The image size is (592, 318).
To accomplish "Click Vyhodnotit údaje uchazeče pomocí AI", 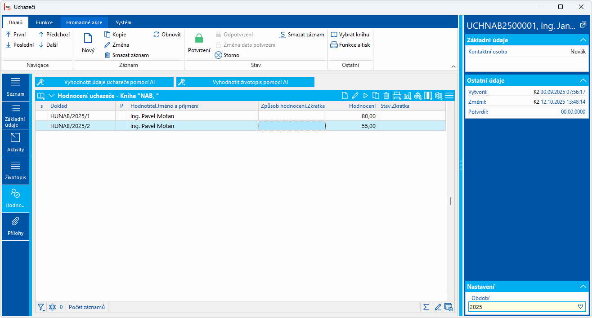I will click(104, 82).
